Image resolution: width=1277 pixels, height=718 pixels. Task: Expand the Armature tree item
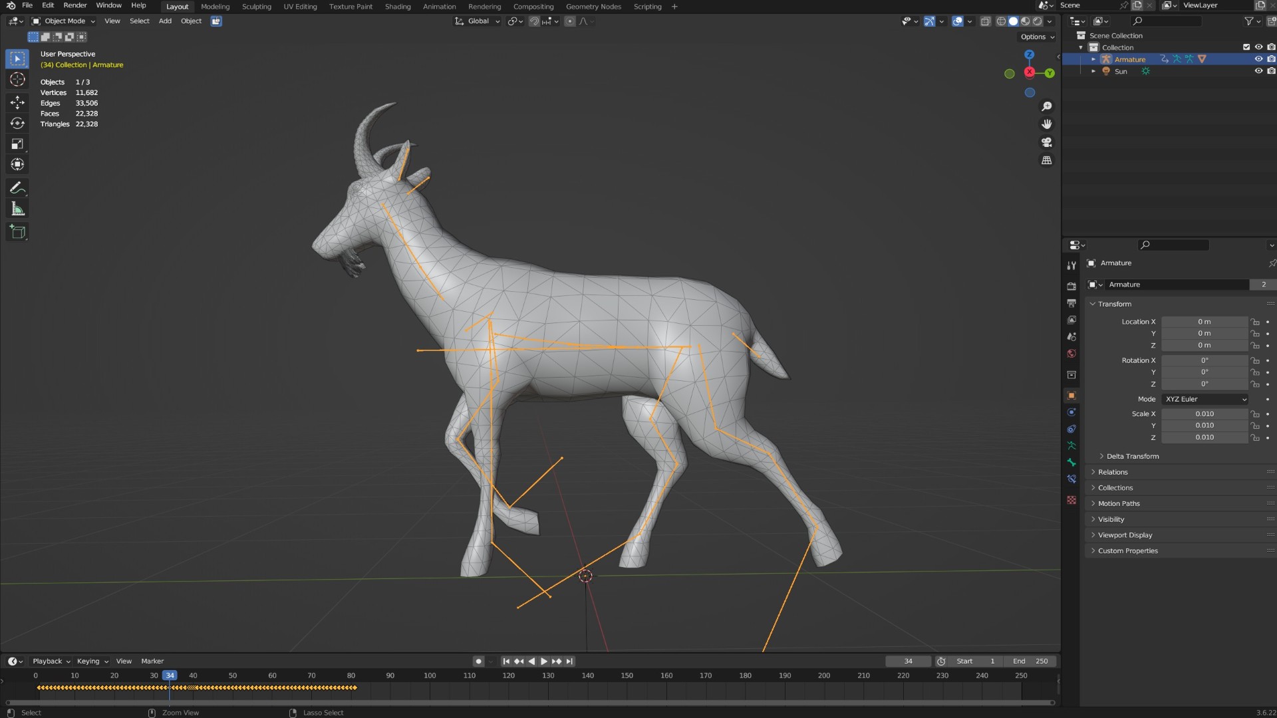(x=1093, y=59)
